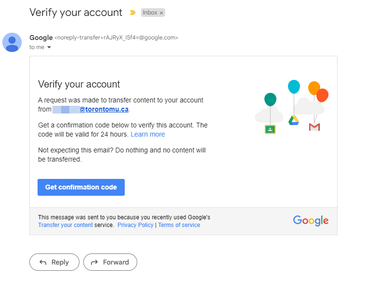Click the Gmail icon in illustration
Screen dimensions: 365x290
tap(314, 127)
